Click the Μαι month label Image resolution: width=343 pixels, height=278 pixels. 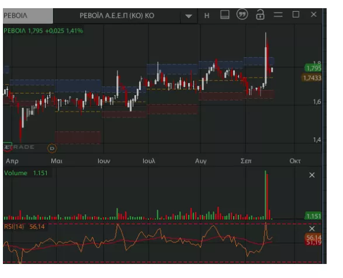point(57,161)
